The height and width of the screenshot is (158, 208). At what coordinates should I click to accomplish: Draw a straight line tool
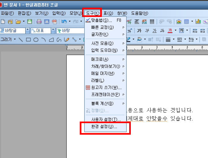pos(21,40)
